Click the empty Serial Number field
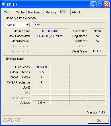 click(50, 51)
